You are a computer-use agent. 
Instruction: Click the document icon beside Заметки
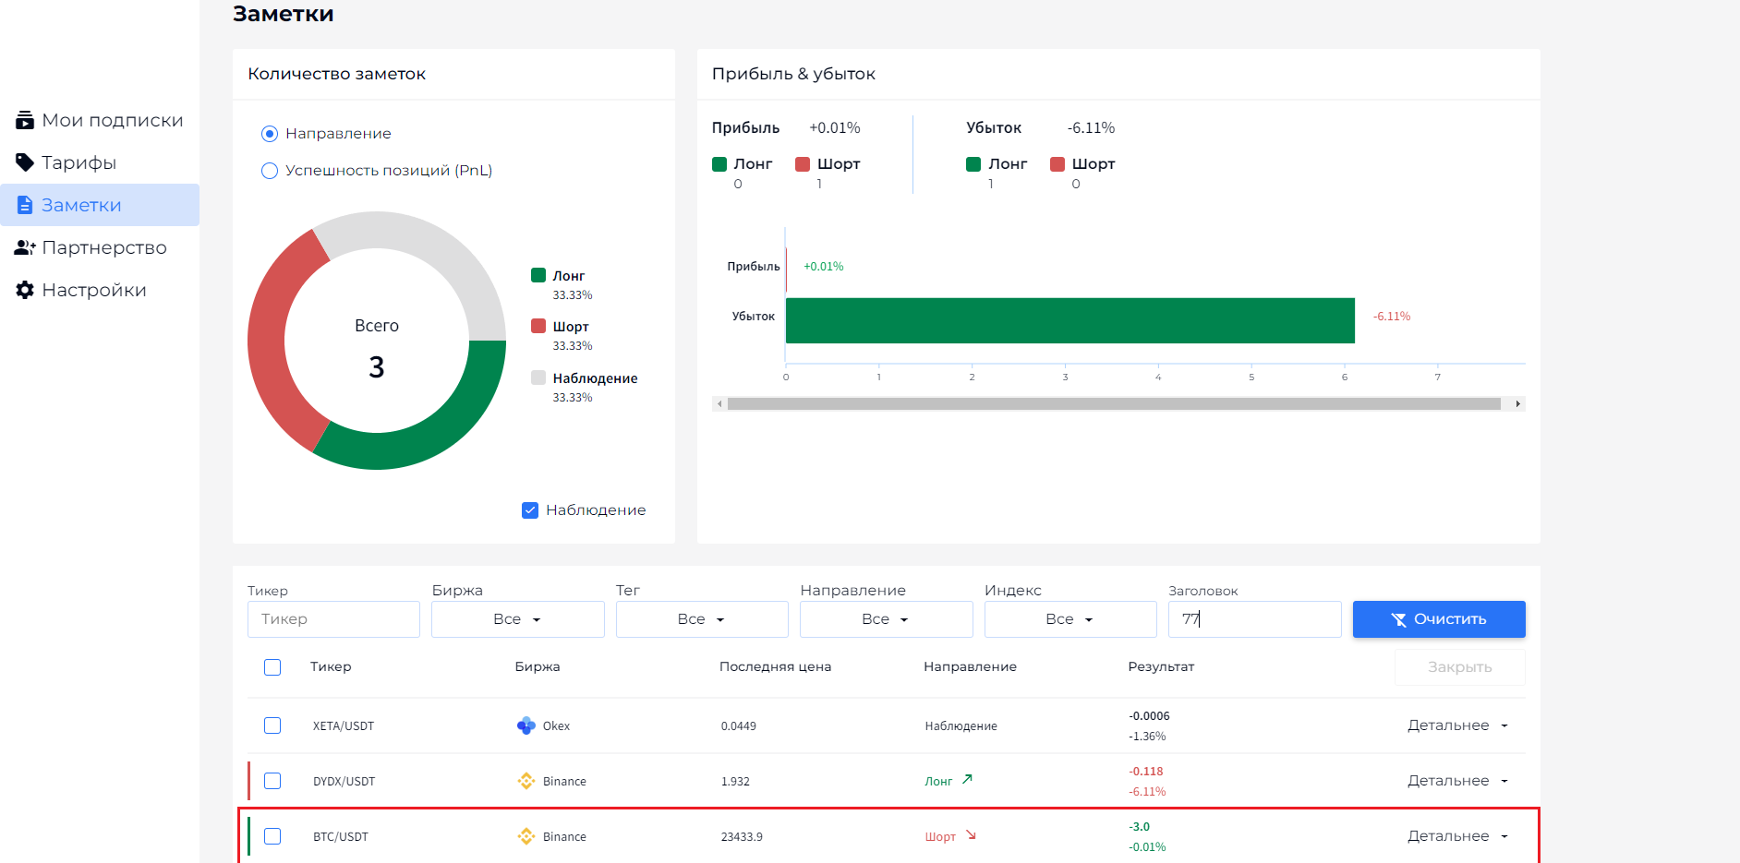(25, 205)
